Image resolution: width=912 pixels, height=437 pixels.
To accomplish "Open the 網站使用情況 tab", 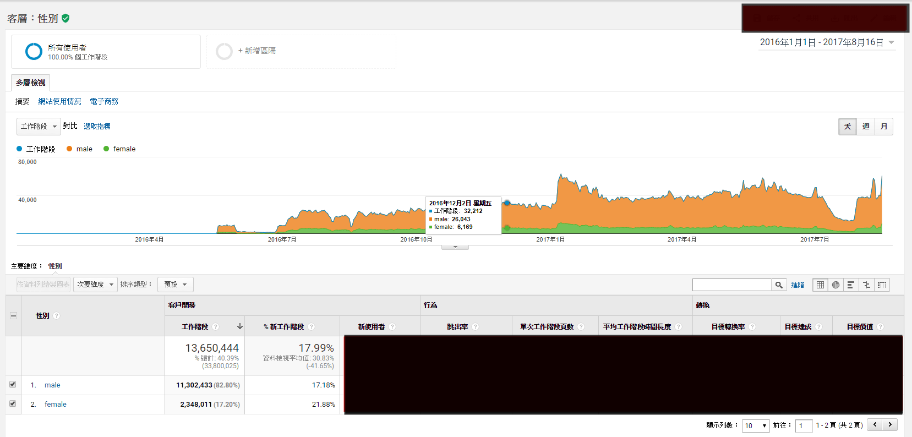I will click(59, 101).
